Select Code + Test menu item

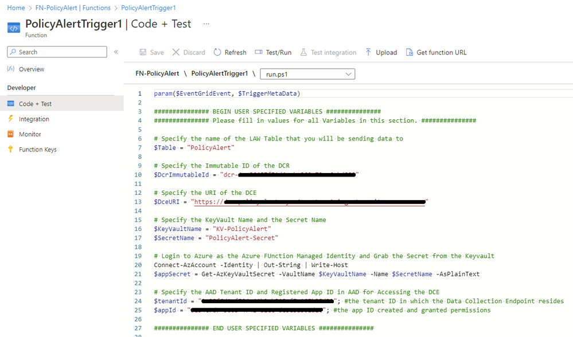(62, 104)
